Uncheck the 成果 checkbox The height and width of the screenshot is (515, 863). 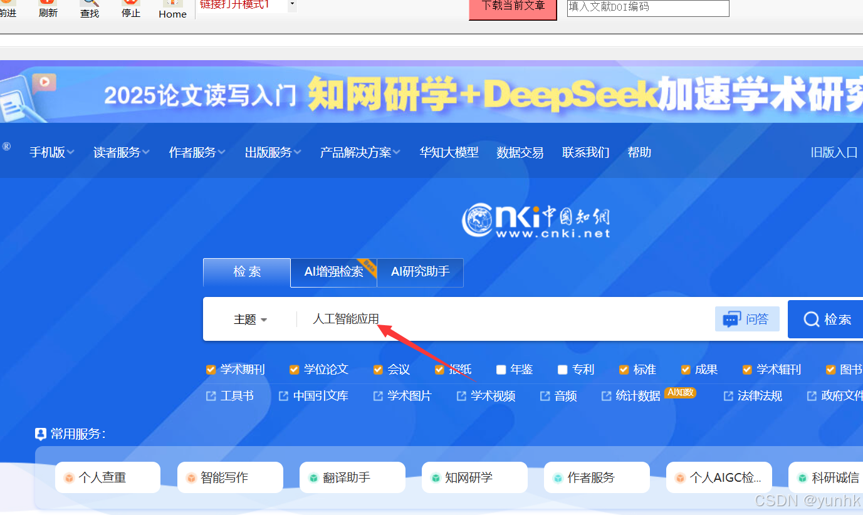tap(686, 370)
